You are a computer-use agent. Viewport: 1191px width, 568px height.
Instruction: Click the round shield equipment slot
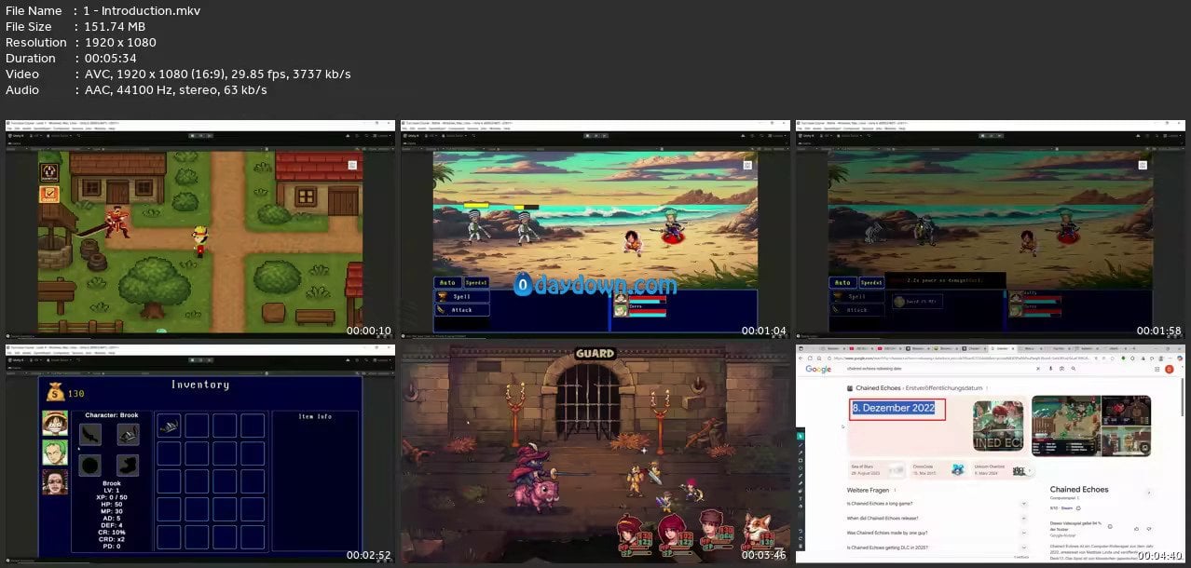click(x=90, y=466)
